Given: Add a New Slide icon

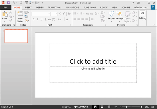Looking at the screenshot, I should click(x=20, y=13).
